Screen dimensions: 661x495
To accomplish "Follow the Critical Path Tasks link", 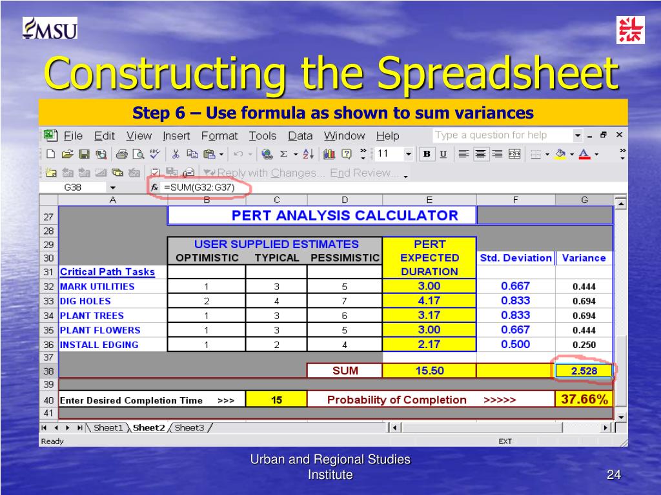I will coord(107,272).
